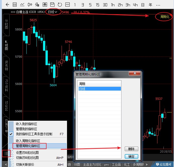This screenshot has width=174, height=167.
Task: Open the list menu icon at bottom left
Action: point(6,153)
